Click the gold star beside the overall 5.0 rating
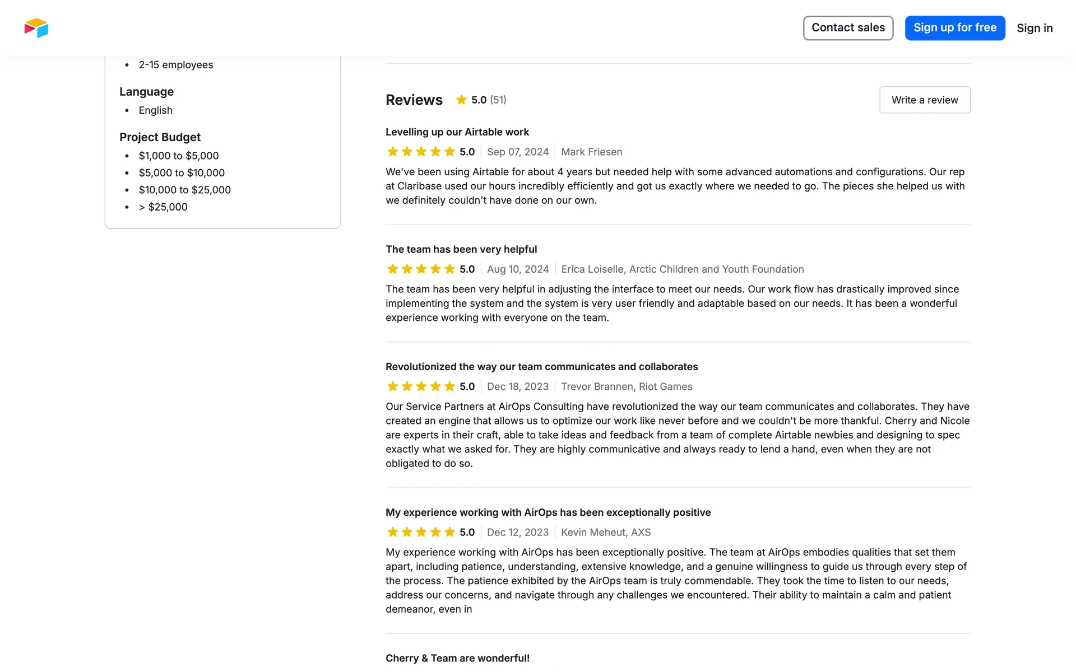This screenshot has height=672, width=1076. point(461,100)
